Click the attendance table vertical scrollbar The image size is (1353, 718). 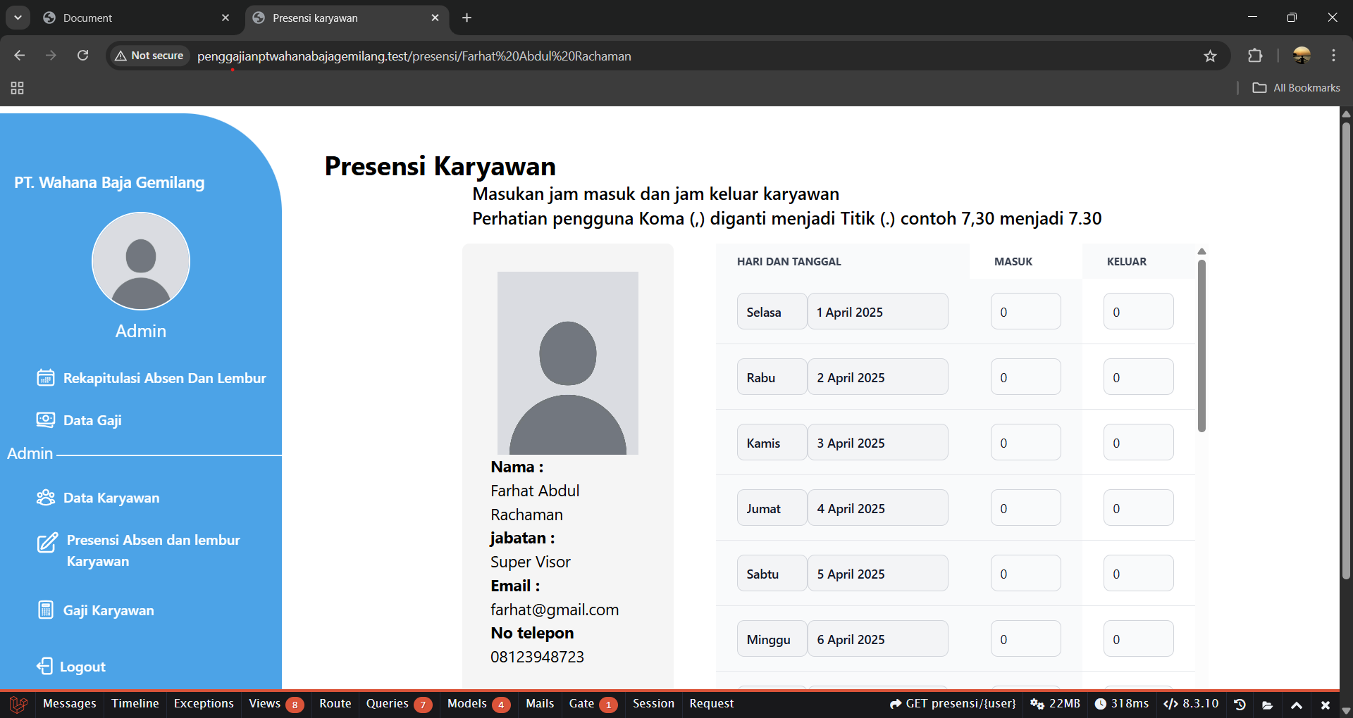[1201, 346]
